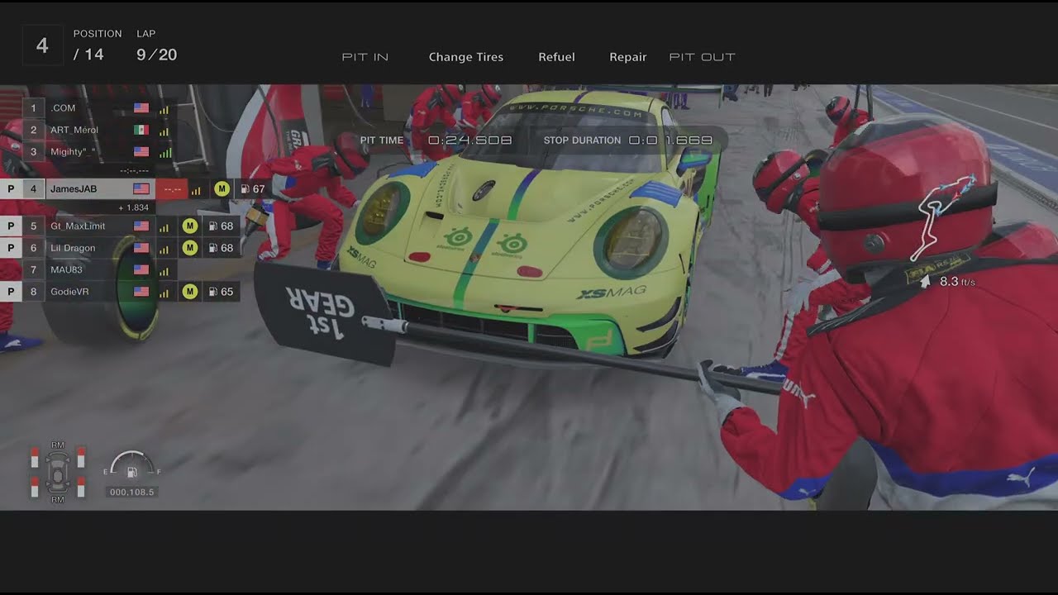Image resolution: width=1058 pixels, height=595 pixels.
Task: Click JamesJAB's connection signal bars
Action: pos(196,189)
